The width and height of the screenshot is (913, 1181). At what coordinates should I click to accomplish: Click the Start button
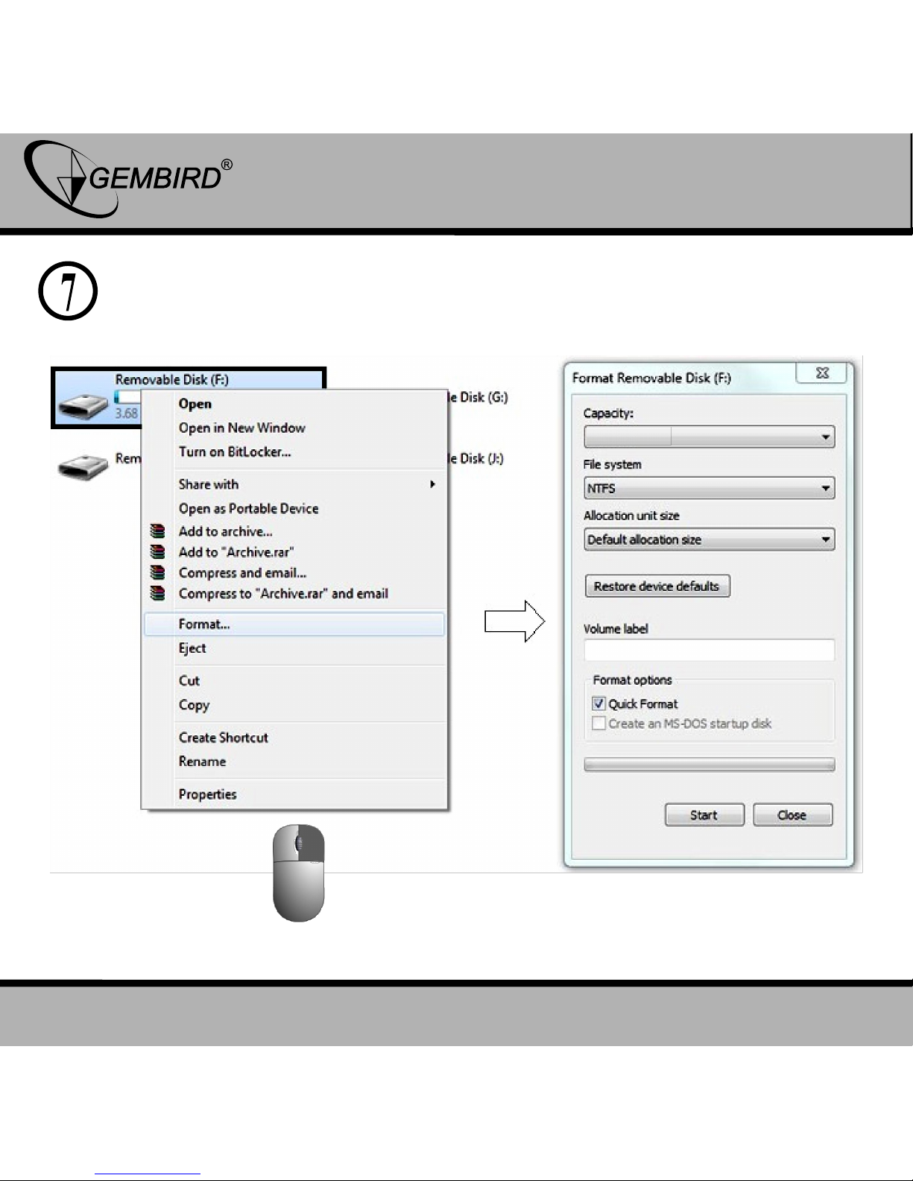coord(704,815)
